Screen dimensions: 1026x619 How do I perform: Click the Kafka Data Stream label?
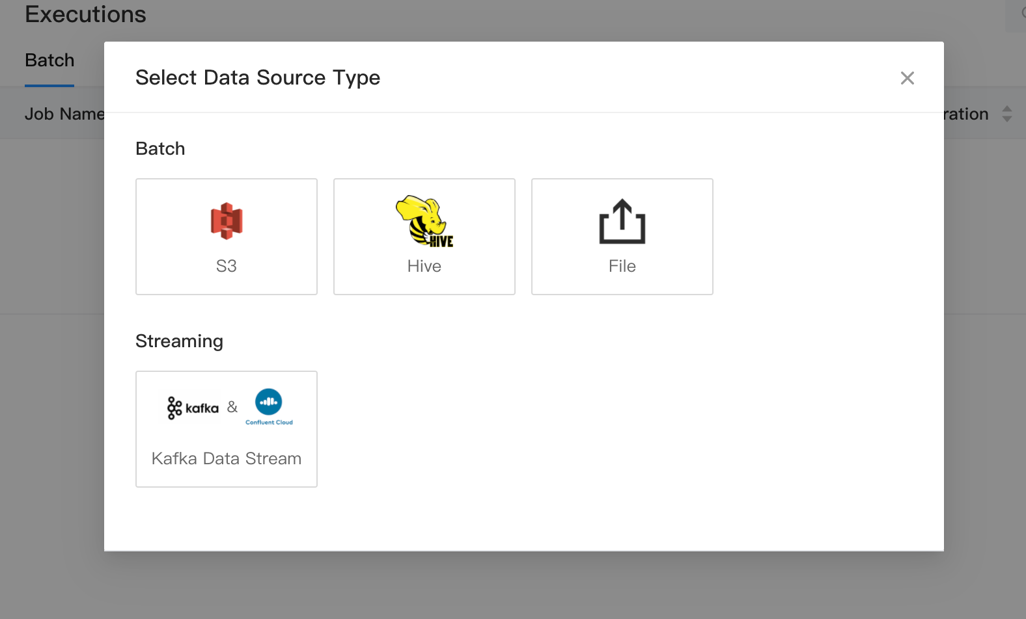coord(227,458)
